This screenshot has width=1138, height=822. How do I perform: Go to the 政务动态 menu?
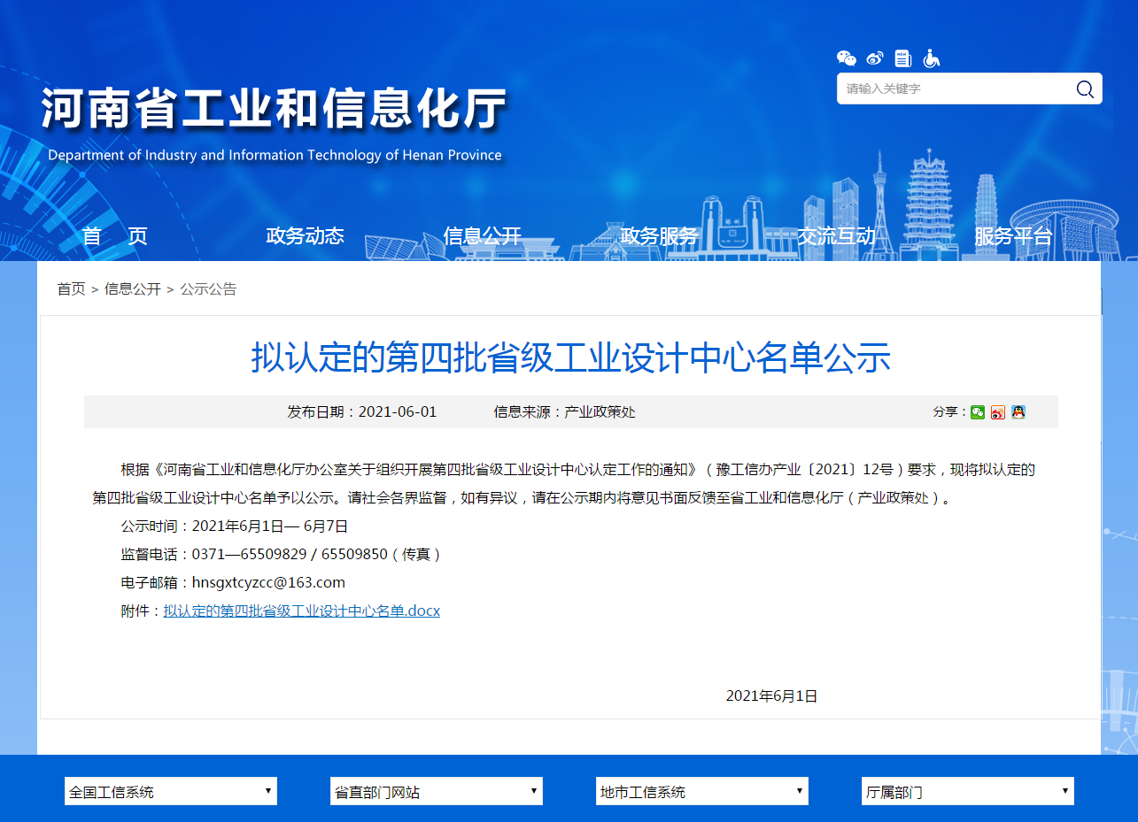click(x=305, y=236)
